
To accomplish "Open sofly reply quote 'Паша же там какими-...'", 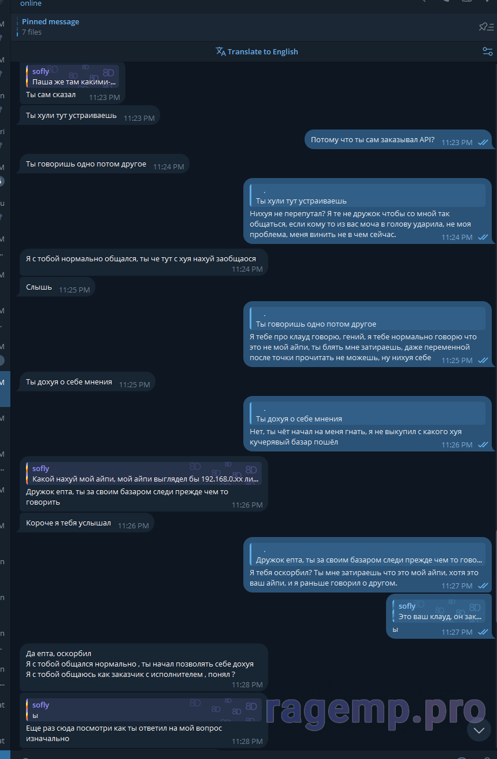I will (73, 76).
